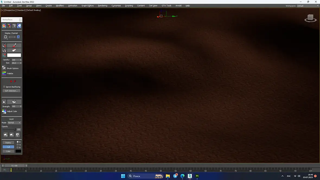
Task: Click the [+] viewport general menu
Action: [2, 10]
